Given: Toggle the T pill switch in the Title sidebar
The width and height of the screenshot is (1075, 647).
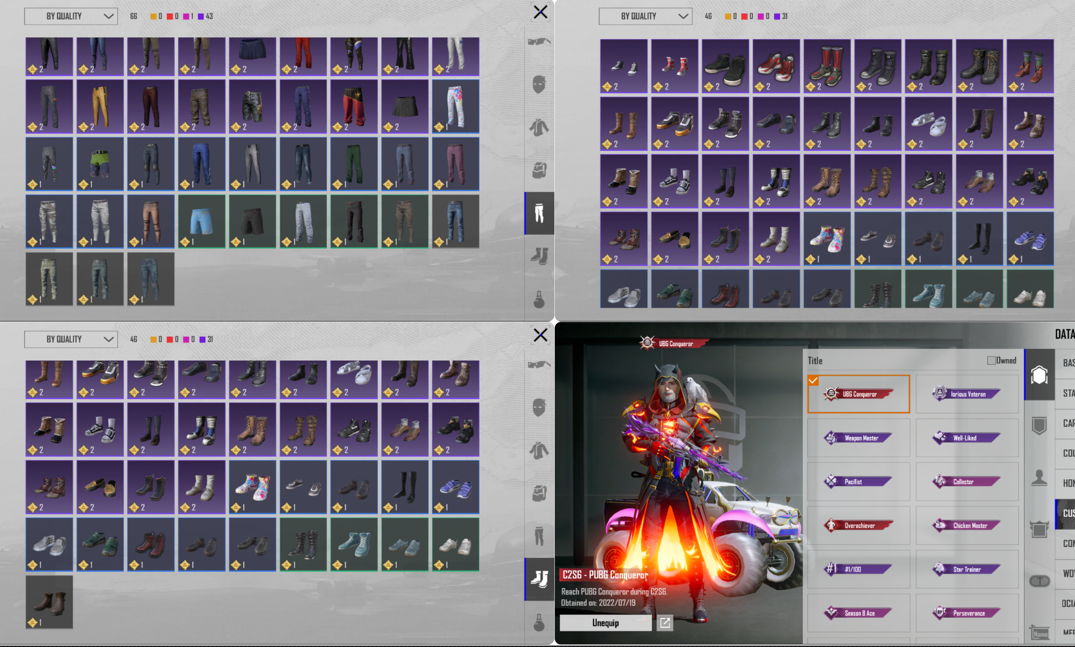Looking at the screenshot, I should pos(1040,581).
